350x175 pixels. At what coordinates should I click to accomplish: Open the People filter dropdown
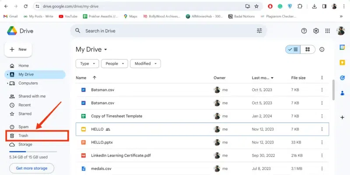tap(114, 63)
